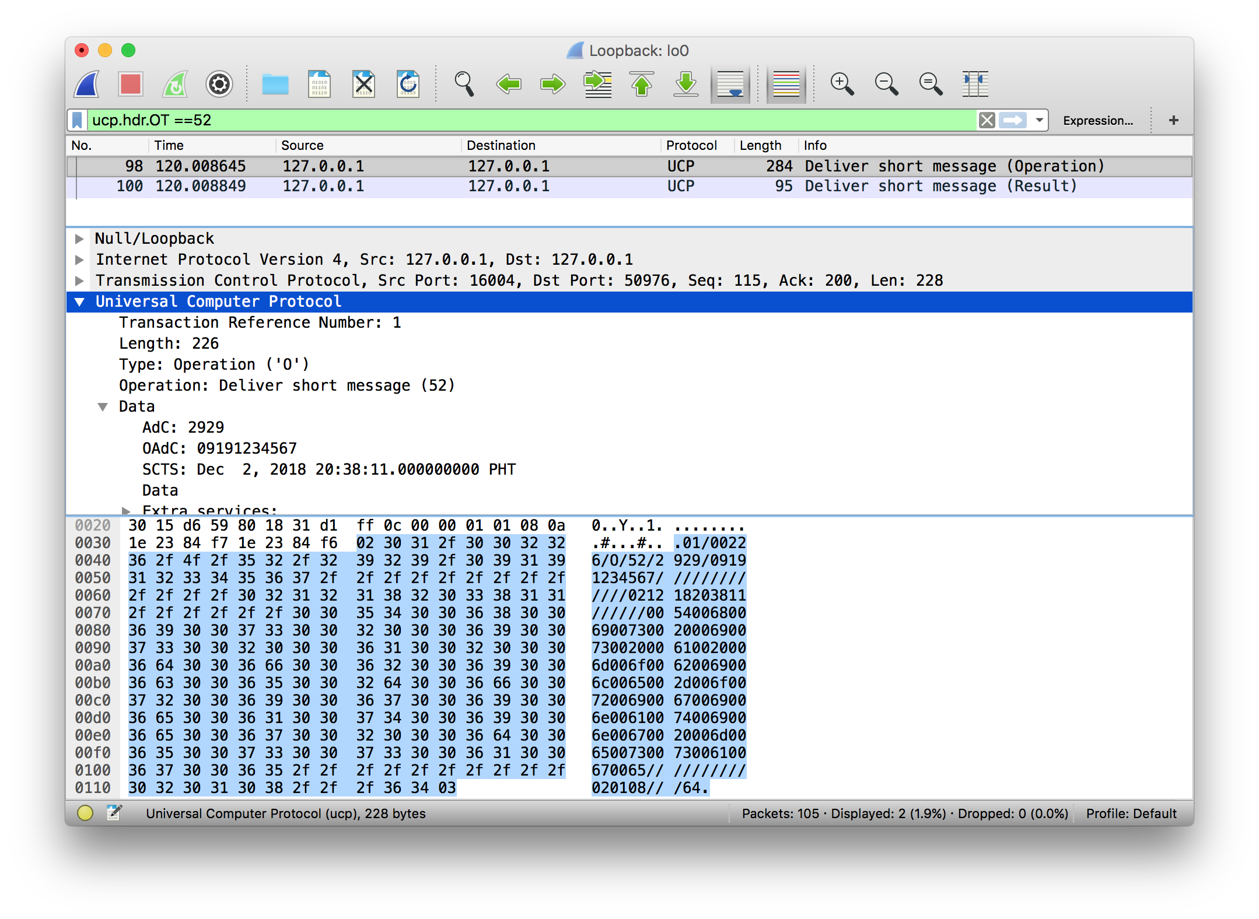Open the Expression... filter builder
The height and width of the screenshot is (919, 1259).
click(x=1097, y=121)
